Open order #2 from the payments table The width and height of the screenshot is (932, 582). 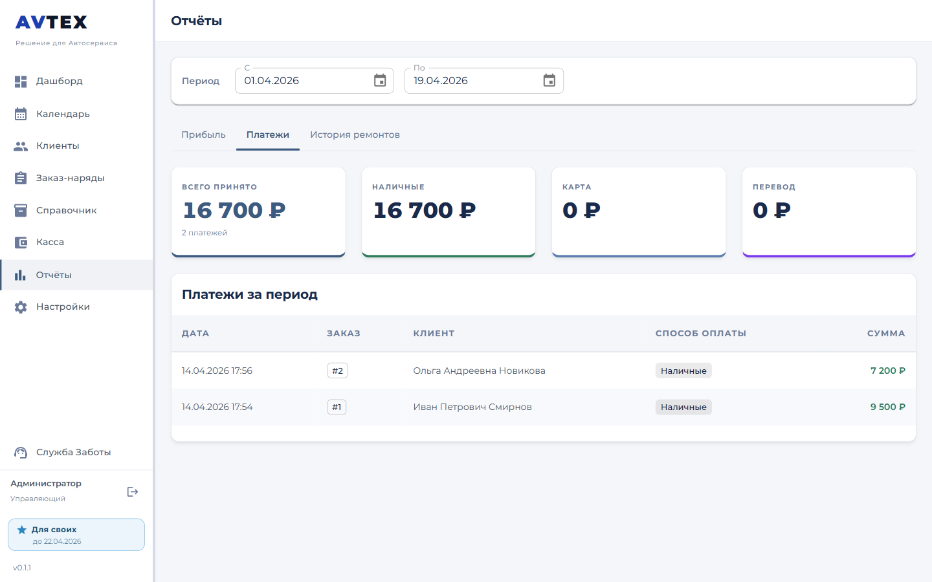click(337, 371)
